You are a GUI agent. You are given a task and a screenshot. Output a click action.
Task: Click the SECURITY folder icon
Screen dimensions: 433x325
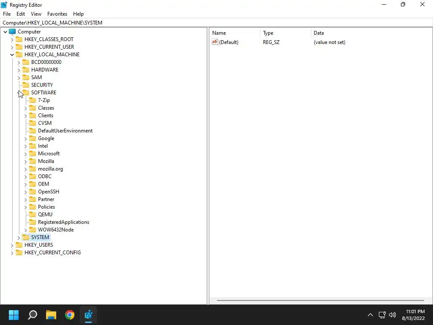pos(26,85)
